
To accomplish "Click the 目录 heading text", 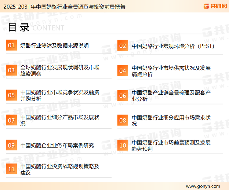I will (x=18, y=27).
